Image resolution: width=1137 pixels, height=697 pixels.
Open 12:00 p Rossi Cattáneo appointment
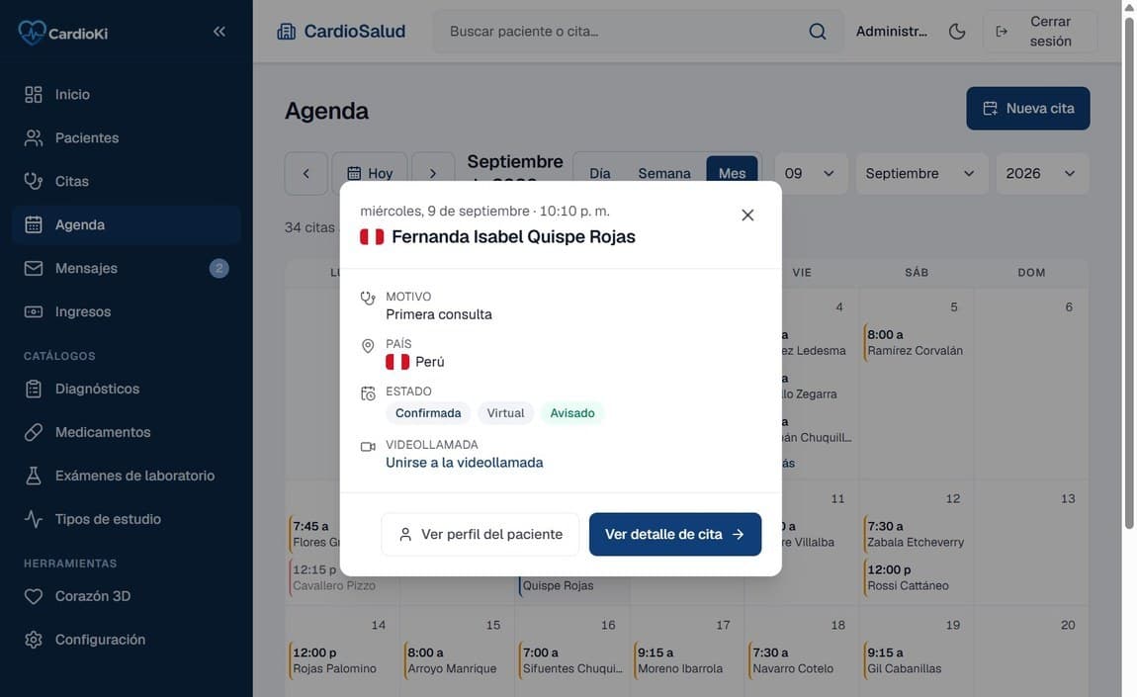(916, 577)
